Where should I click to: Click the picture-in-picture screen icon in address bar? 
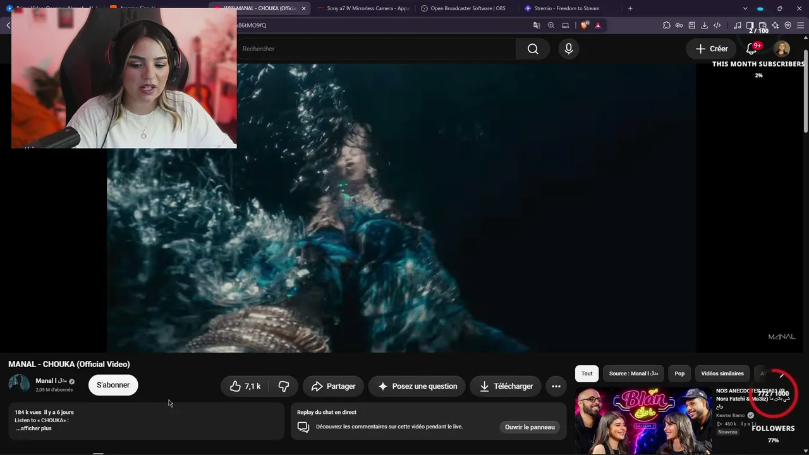(x=566, y=25)
